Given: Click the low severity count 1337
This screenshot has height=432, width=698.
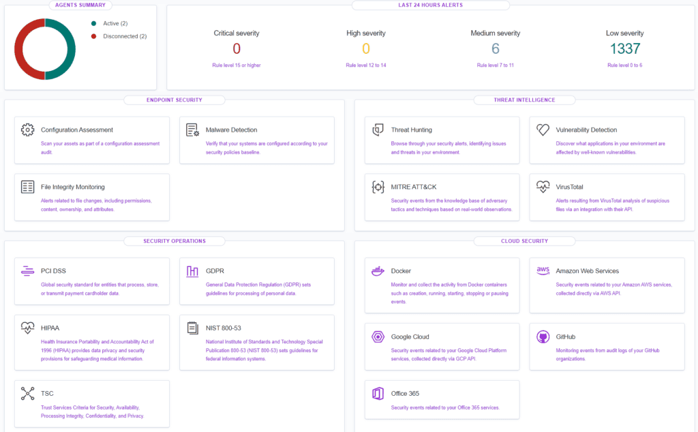Looking at the screenshot, I should tap(625, 48).
